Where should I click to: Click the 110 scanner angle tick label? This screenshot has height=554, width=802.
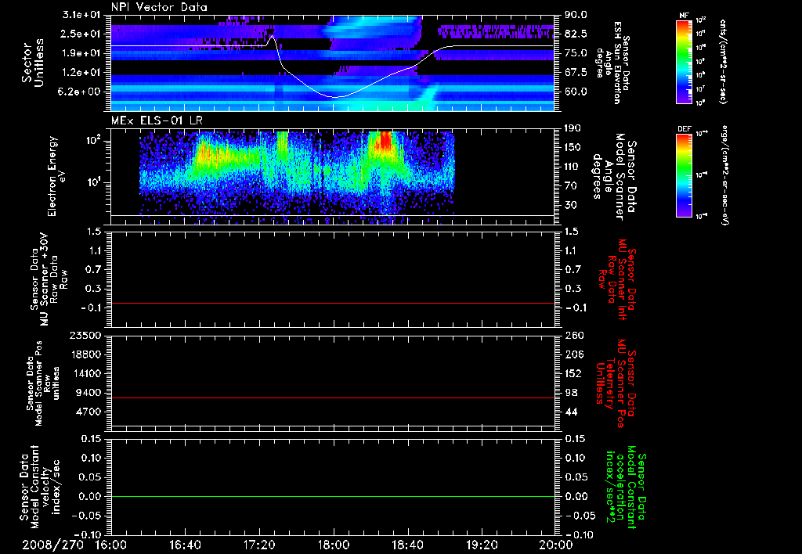click(573, 167)
